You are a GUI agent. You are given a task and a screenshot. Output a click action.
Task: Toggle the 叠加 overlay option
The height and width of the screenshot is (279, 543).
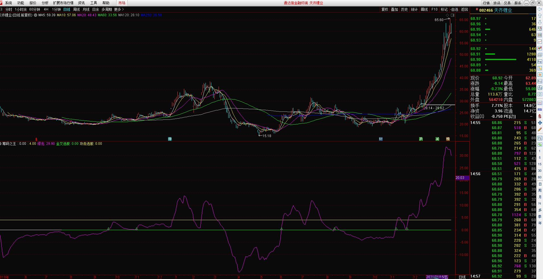[394, 9]
